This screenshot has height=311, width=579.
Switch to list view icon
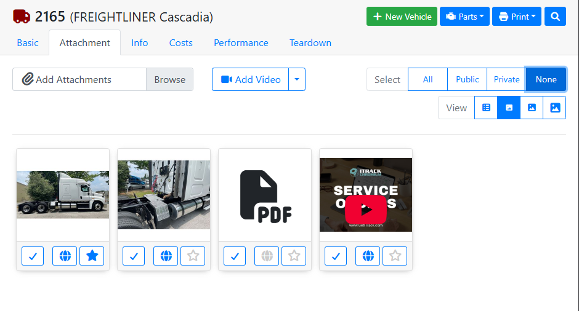coord(486,108)
